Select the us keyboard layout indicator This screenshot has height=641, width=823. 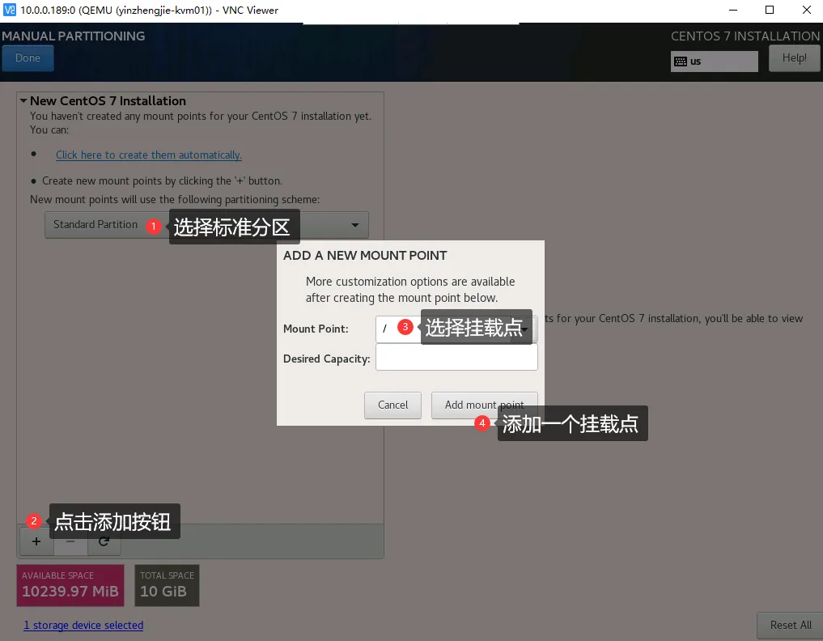click(714, 62)
